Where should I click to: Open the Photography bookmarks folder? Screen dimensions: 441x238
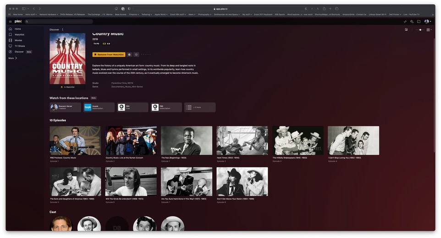(204, 14)
